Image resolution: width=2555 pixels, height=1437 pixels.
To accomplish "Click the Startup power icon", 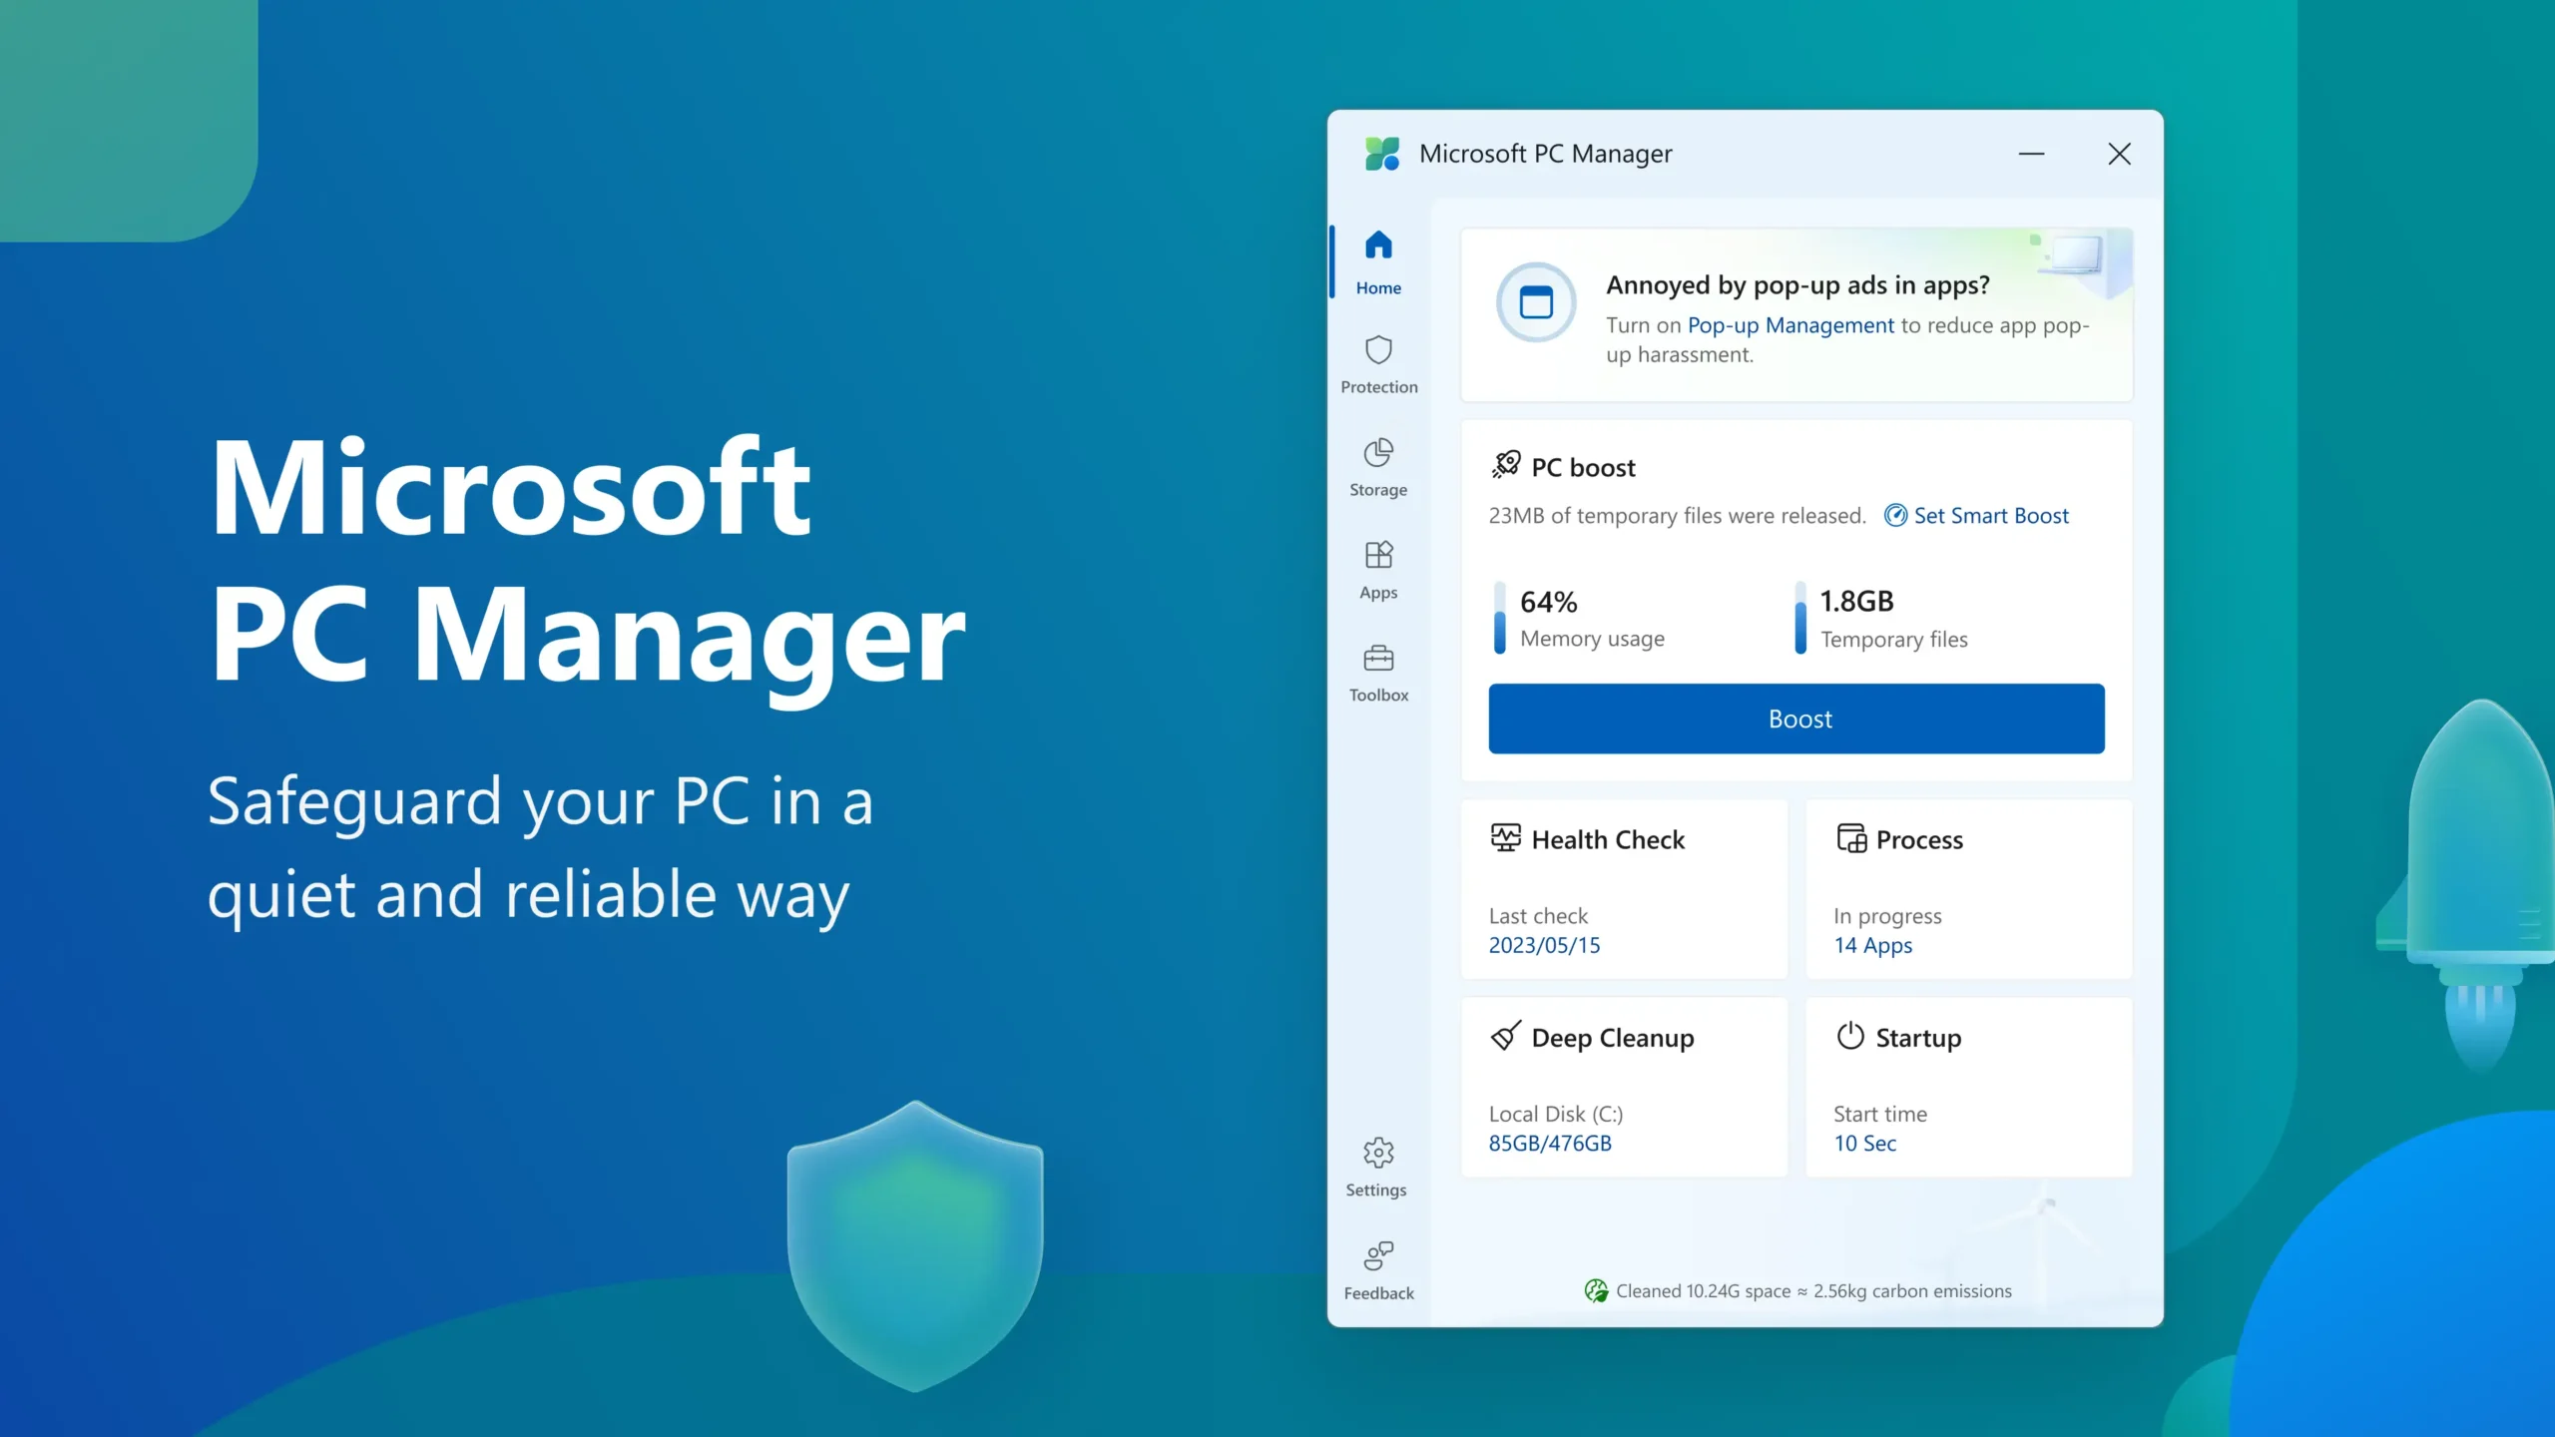I will coord(1852,1036).
